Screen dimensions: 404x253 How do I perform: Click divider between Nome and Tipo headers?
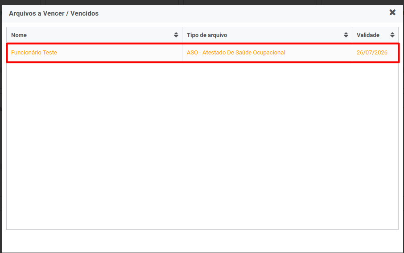[182, 35]
